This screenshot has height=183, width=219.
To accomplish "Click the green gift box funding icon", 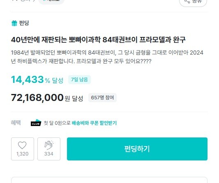I will (14, 23).
